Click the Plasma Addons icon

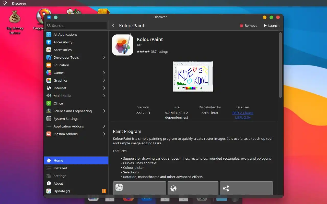[x=49, y=134]
